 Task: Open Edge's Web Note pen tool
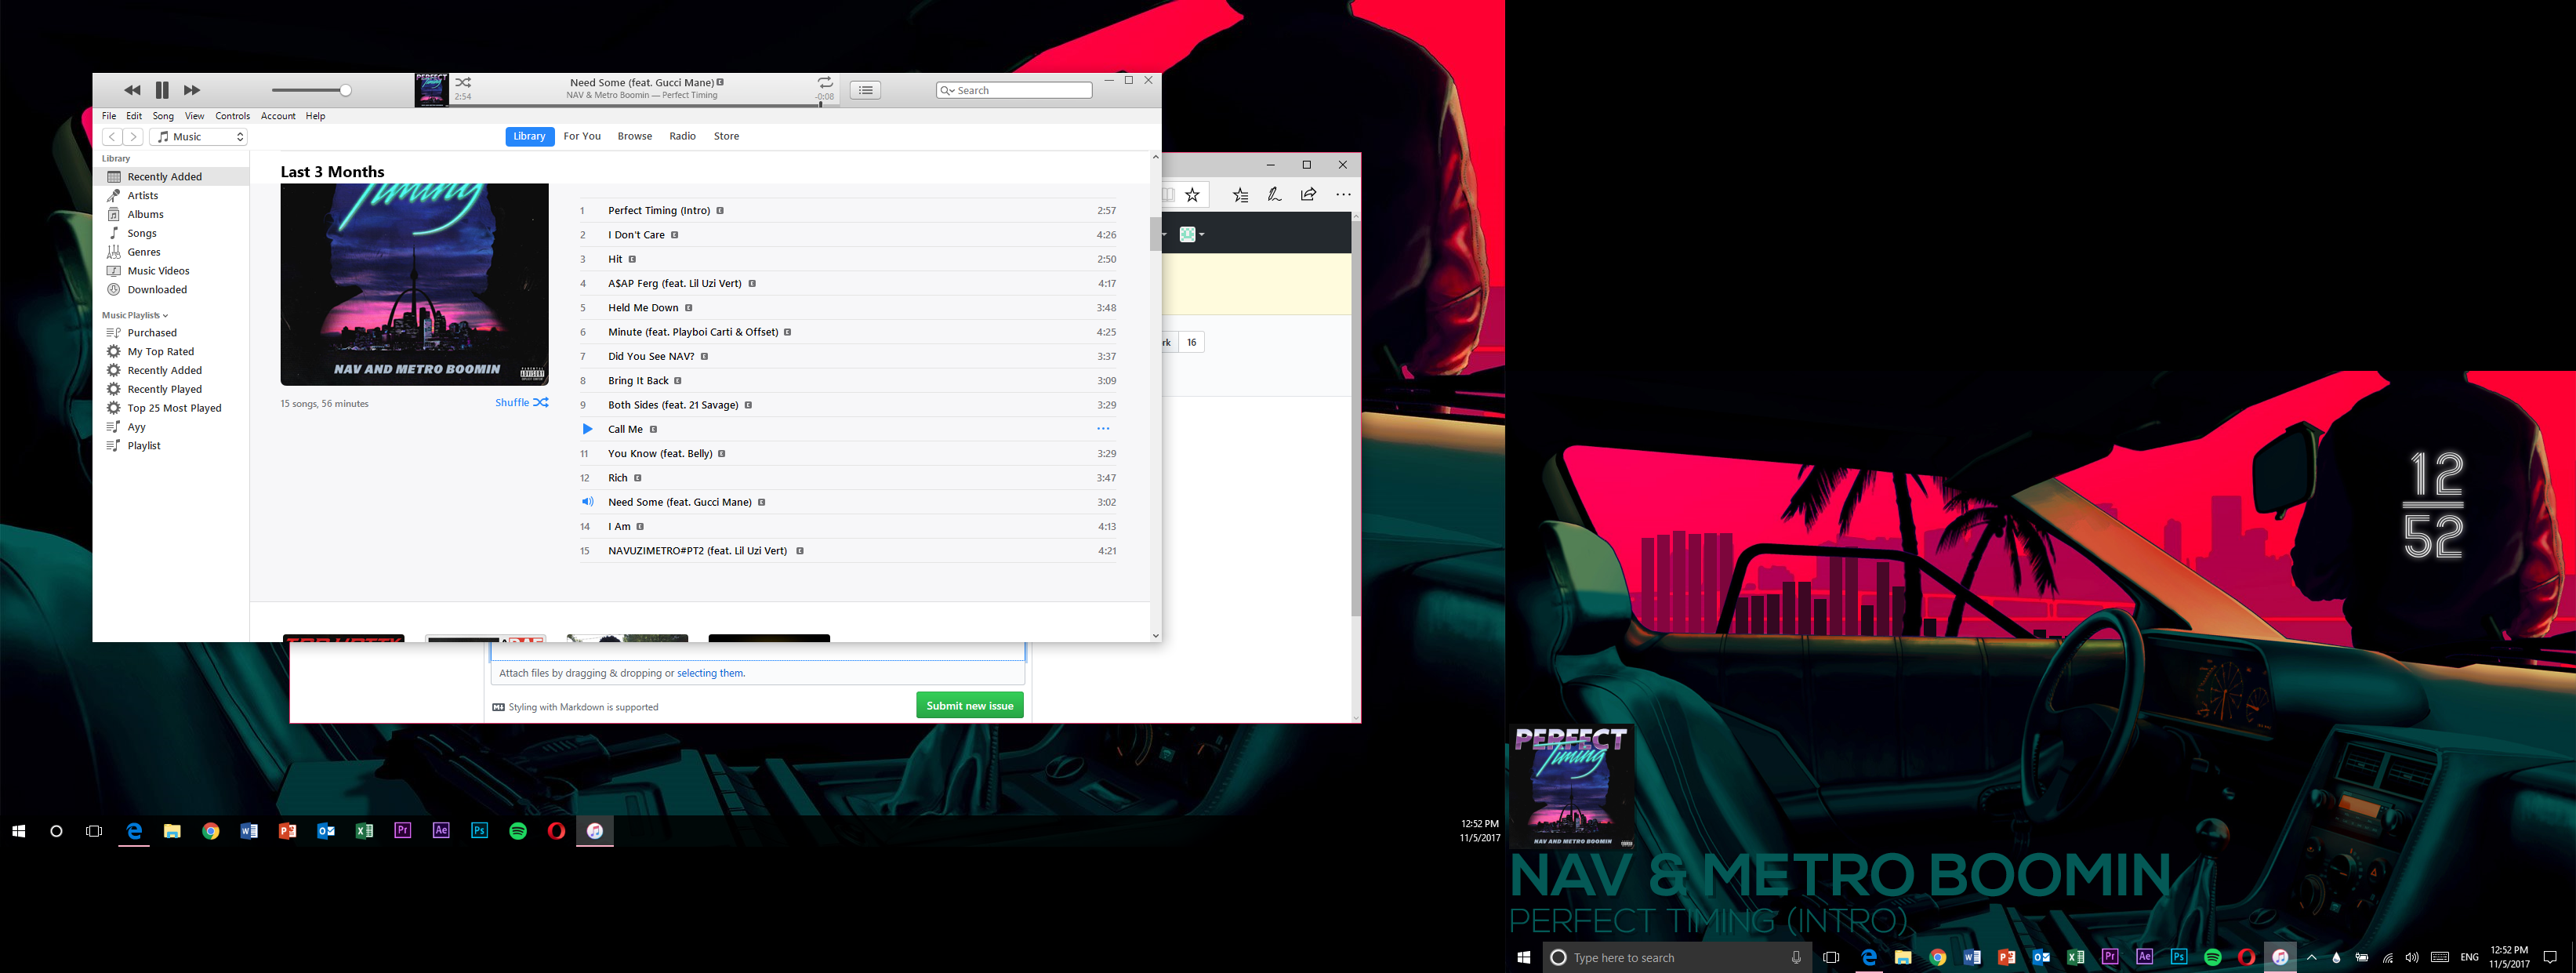pos(1274,194)
